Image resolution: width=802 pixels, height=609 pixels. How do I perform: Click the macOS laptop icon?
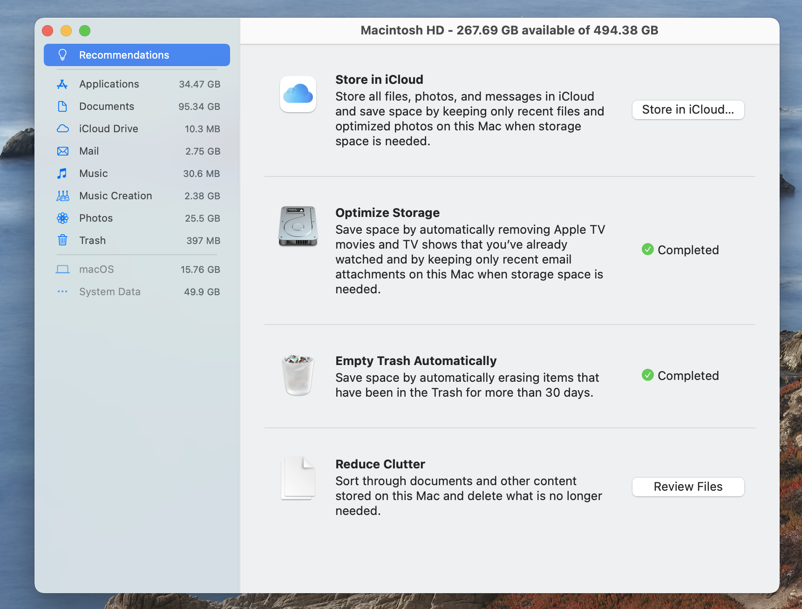pyautogui.click(x=62, y=270)
